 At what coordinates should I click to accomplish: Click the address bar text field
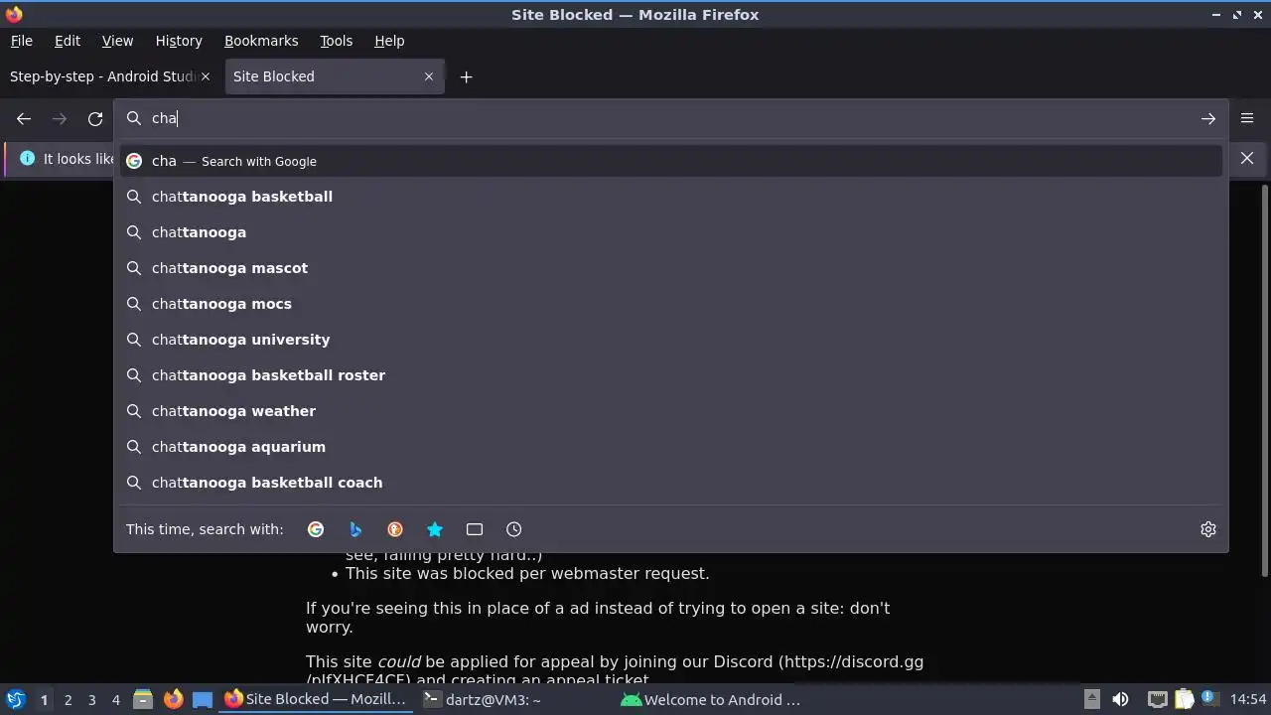pos(670,118)
